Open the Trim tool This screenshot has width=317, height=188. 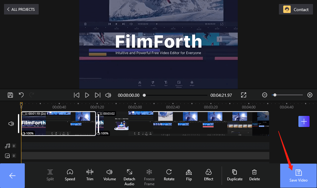coord(90,175)
